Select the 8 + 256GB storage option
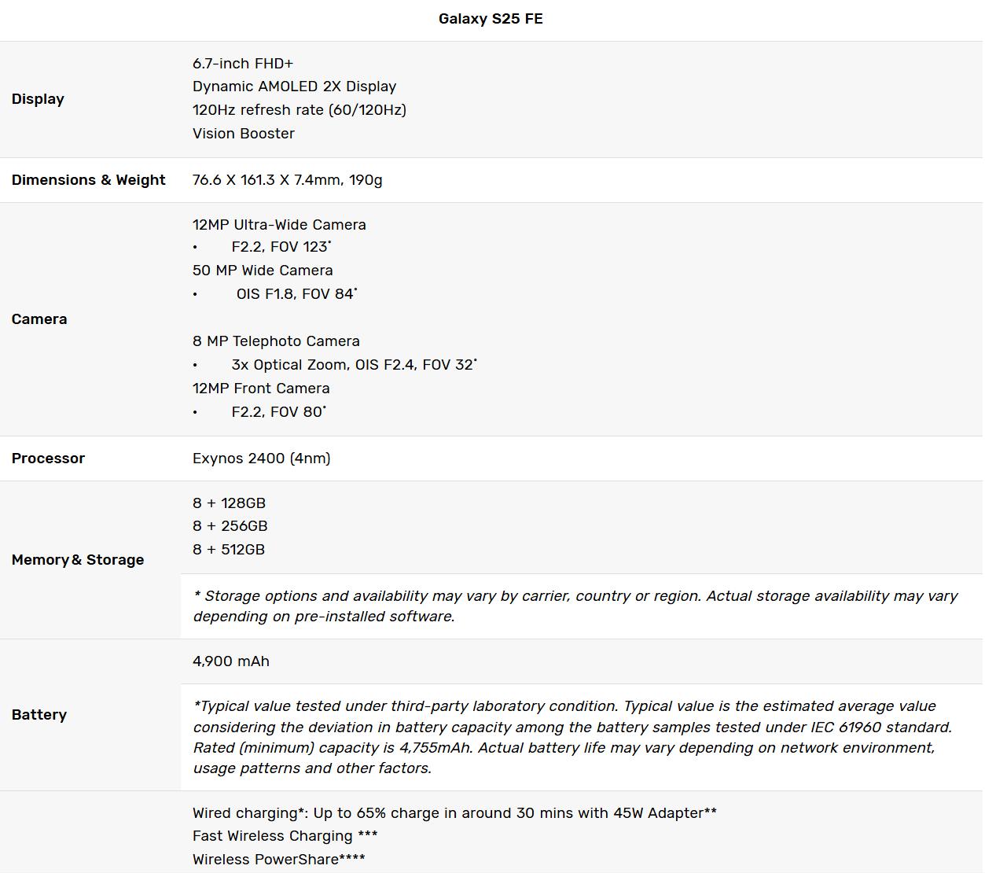The width and height of the screenshot is (985, 873). pos(230,526)
